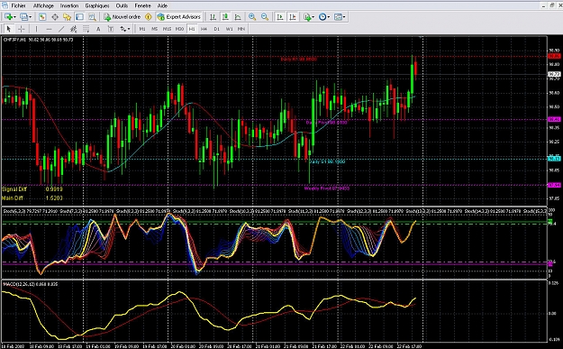Click the zoom out magnifier icon

265,17
